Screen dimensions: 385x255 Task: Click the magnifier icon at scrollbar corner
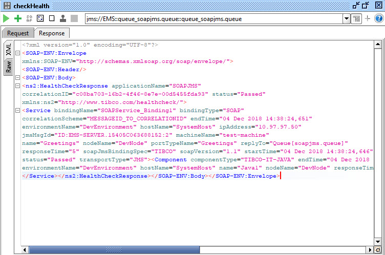[378, 250]
